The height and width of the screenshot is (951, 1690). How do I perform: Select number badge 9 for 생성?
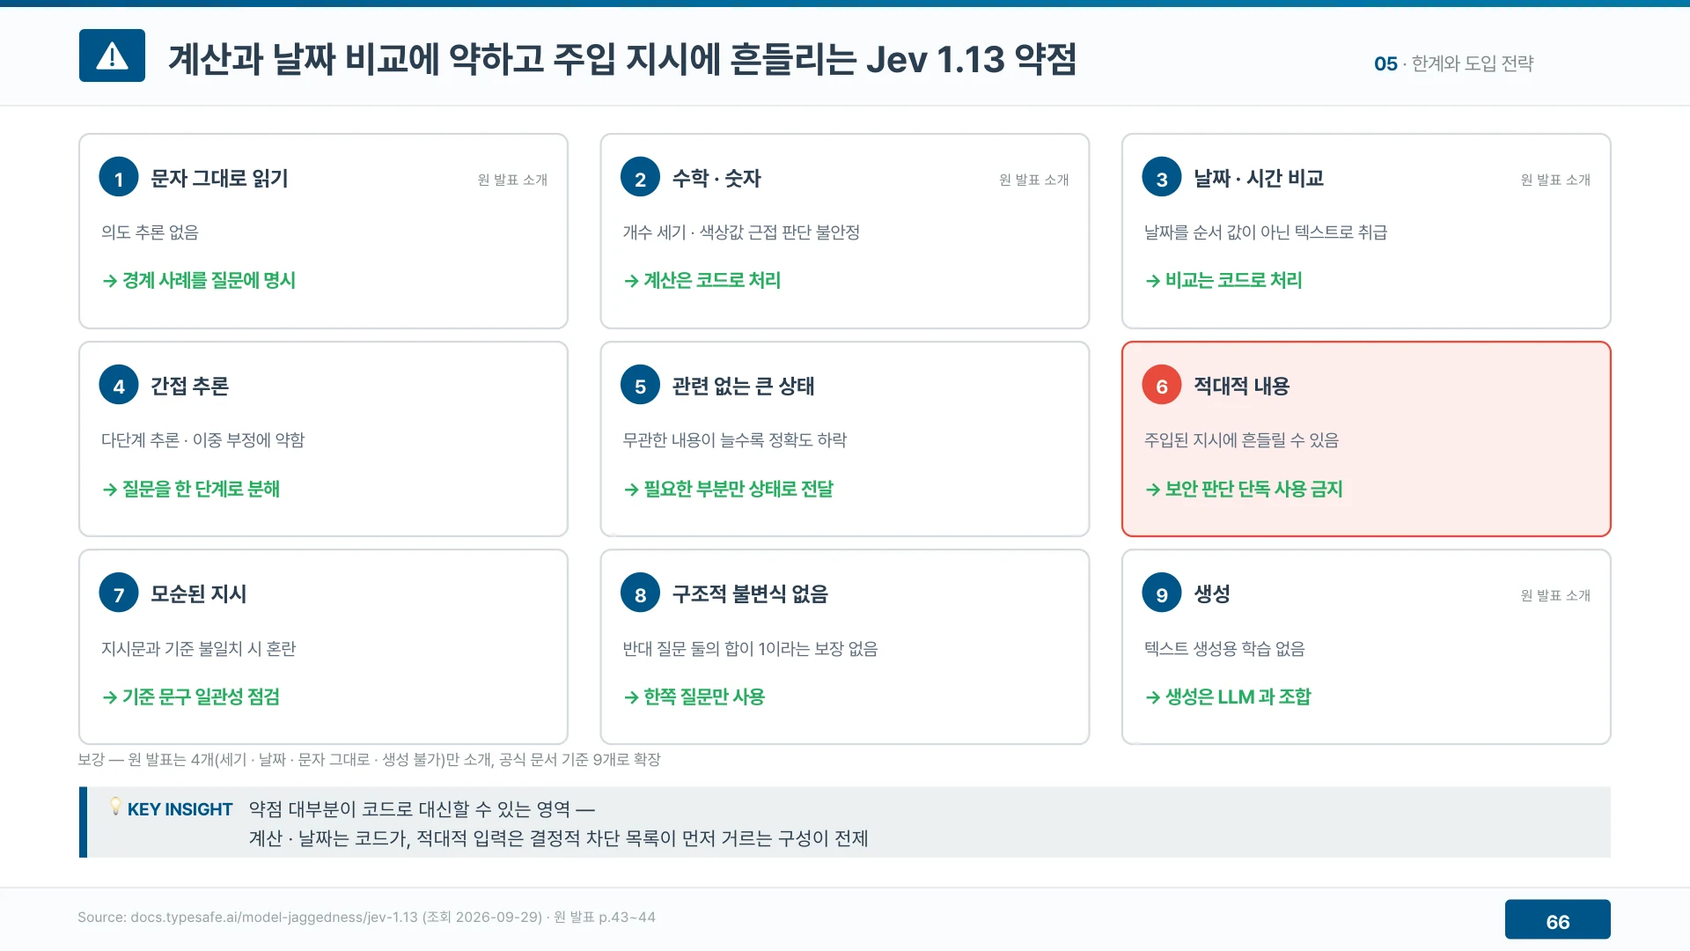[x=1162, y=593]
